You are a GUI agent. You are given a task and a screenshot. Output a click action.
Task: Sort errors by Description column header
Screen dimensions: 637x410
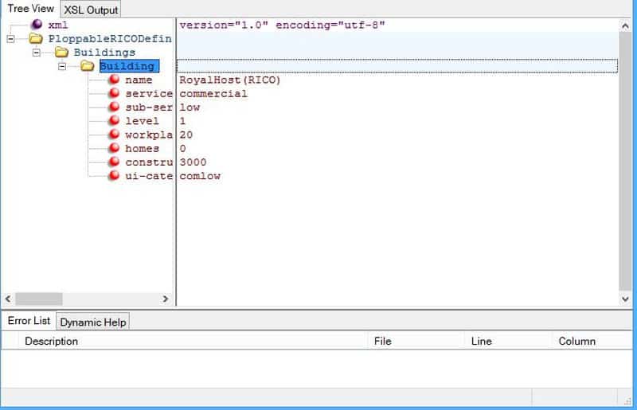[x=52, y=341]
